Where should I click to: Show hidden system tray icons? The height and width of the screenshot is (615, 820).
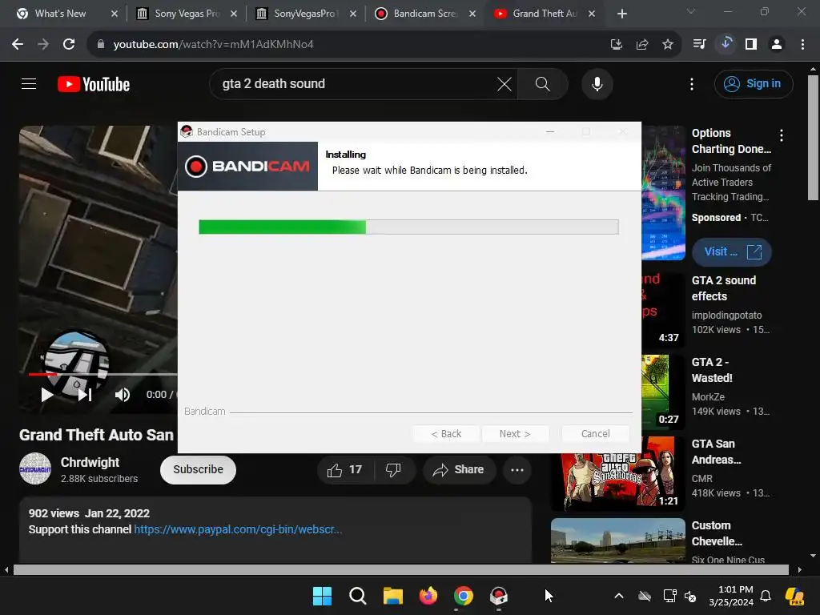pyautogui.click(x=619, y=596)
